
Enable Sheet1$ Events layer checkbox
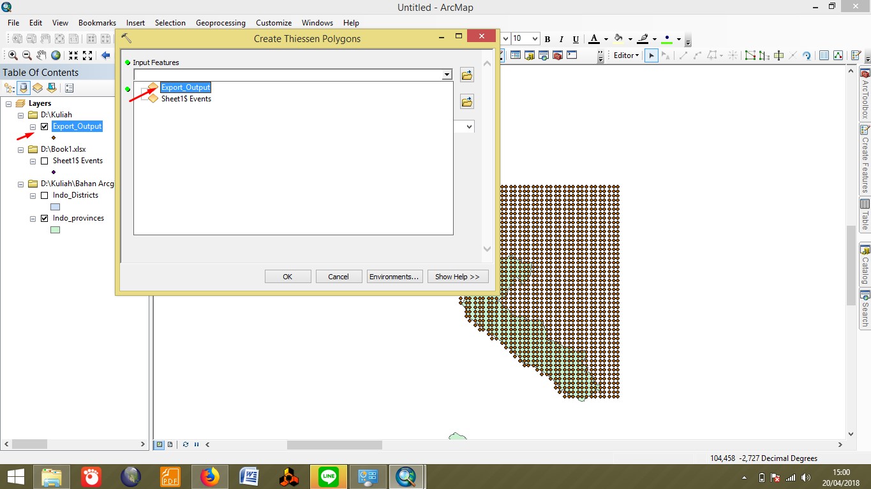click(x=44, y=161)
